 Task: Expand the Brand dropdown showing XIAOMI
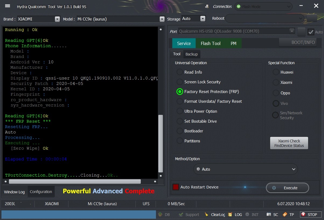(57, 19)
